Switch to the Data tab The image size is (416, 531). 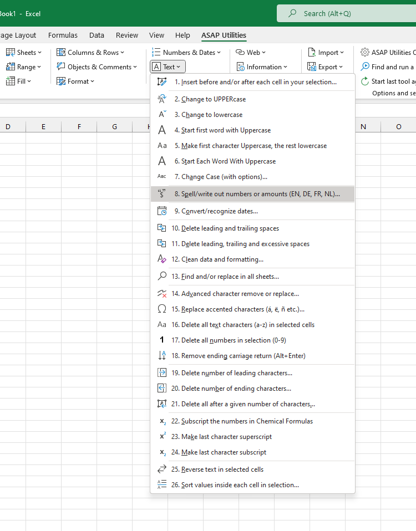point(97,35)
